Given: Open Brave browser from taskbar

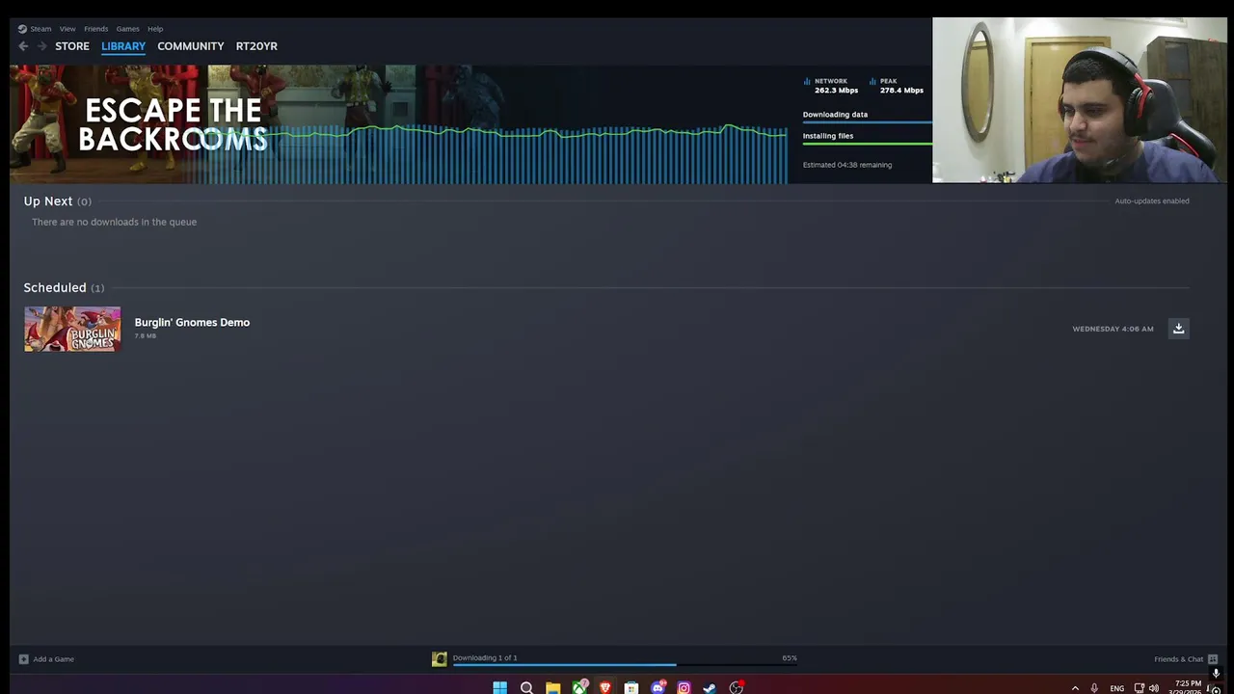Looking at the screenshot, I should pyautogui.click(x=605, y=687).
